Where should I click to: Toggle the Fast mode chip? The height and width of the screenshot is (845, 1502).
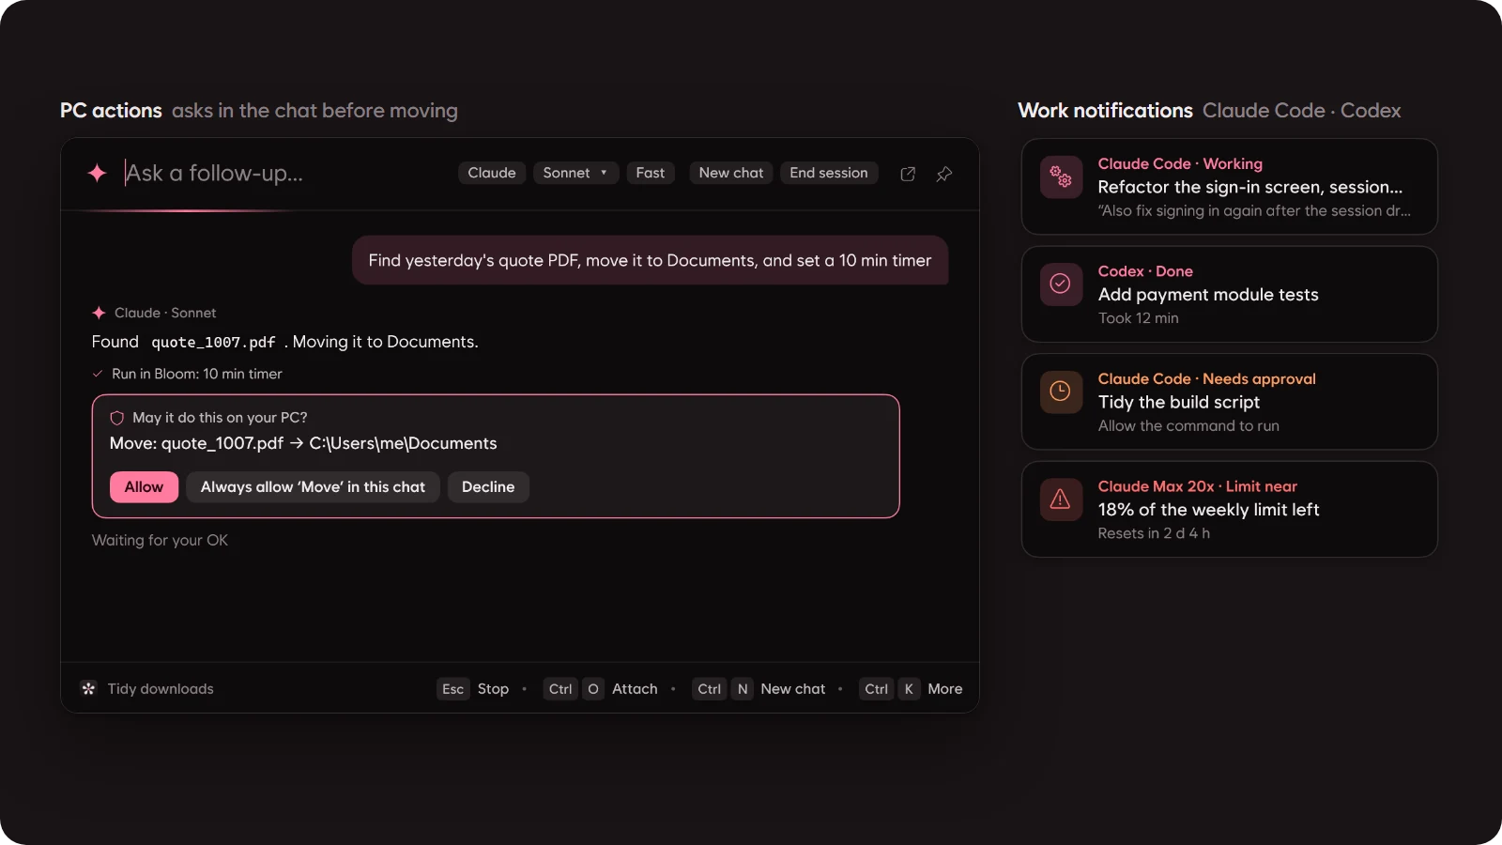pyautogui.click(x=650, y=173)
